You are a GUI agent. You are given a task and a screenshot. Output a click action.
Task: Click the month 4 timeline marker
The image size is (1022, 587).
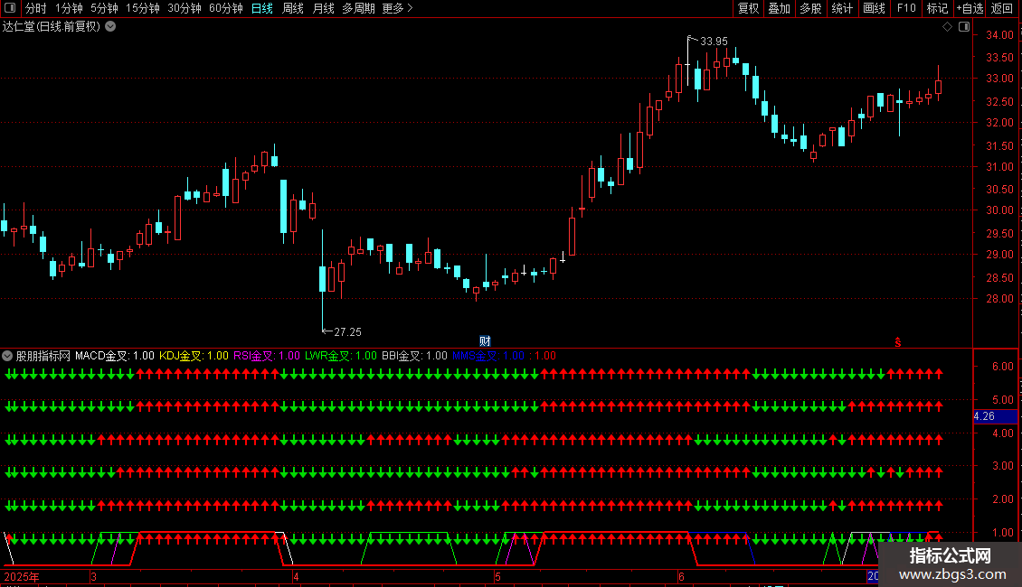click(296, 577)
